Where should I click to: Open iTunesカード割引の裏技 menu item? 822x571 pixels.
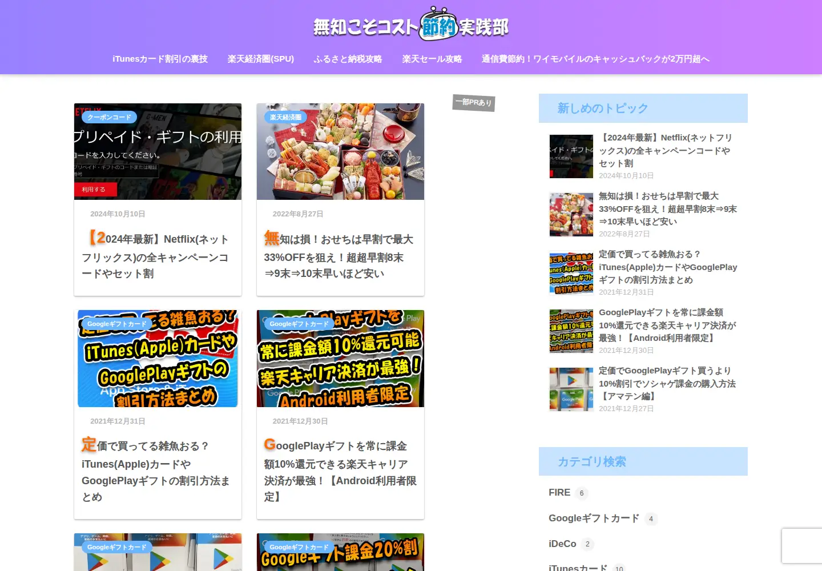tap(160, 59)
